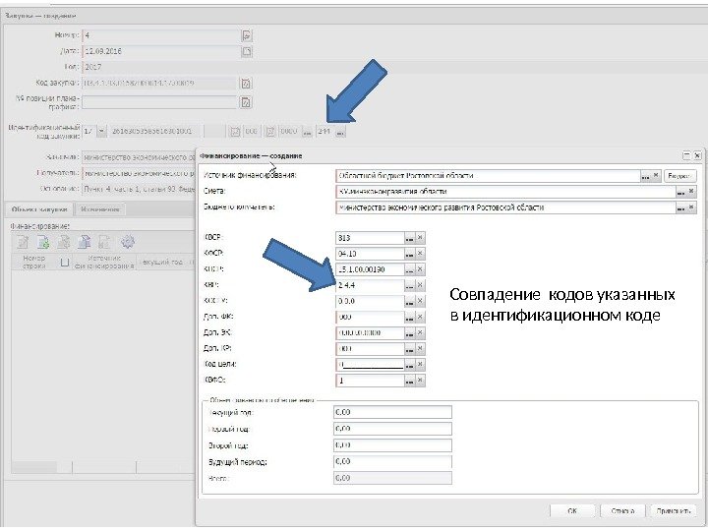
Task: Click the Текущий год amount field
Action: point(392,412)
